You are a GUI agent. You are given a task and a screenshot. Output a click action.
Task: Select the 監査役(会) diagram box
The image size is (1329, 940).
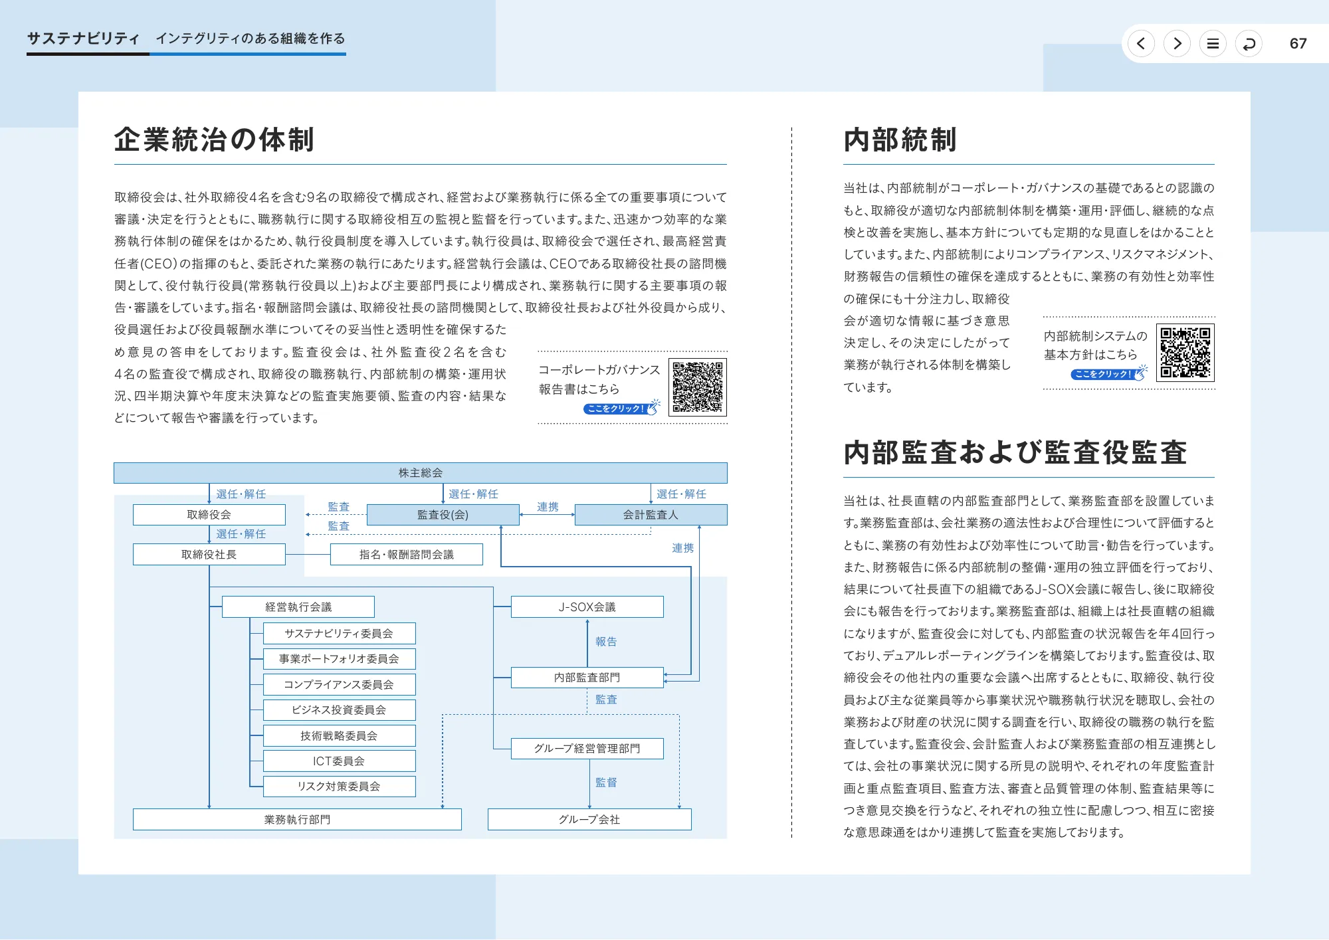pos(443,514)
